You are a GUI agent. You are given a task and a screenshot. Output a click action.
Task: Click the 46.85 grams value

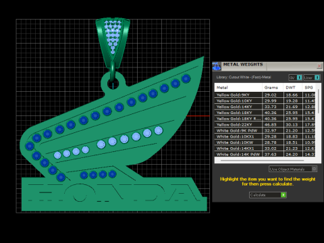click(x=270, y=125)
